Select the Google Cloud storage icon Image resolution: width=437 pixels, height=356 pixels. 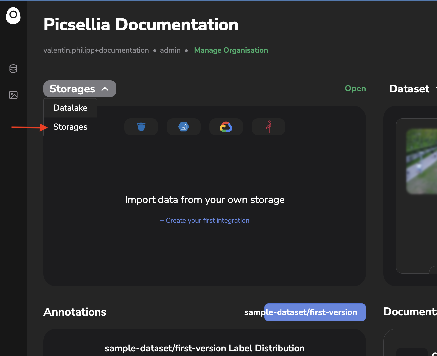click(226, 127)
